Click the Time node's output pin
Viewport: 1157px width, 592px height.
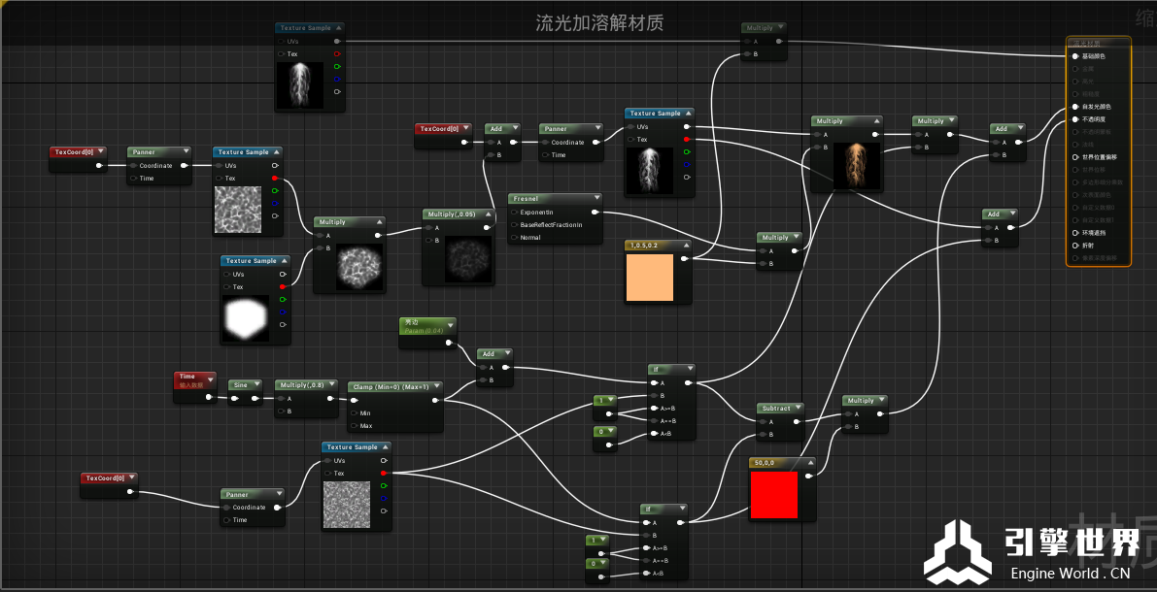click(210, 397)
